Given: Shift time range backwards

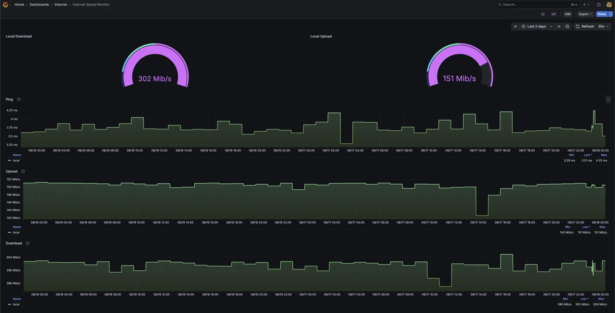Looking at the screenshot, I should 515,26.
